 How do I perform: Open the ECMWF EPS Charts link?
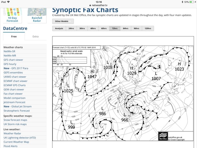(x=15, y=85)
